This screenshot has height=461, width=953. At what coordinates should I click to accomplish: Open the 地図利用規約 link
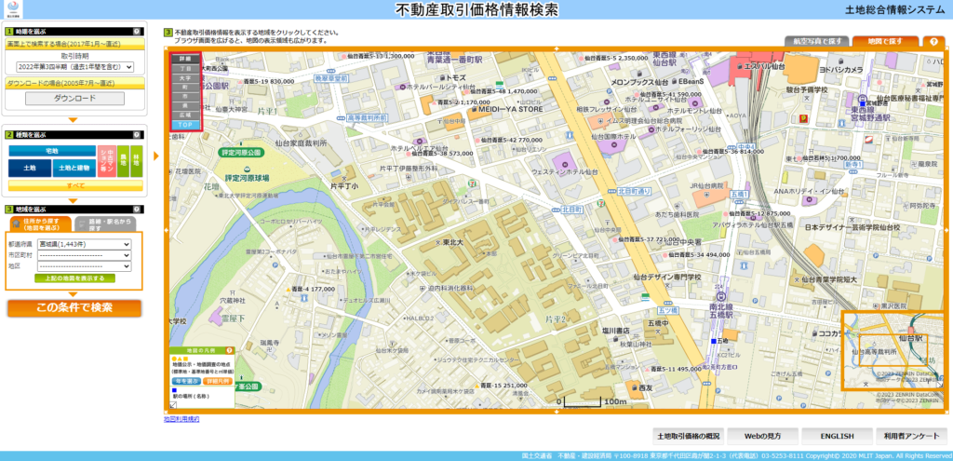pyautogui.click(x=181, y=419)
